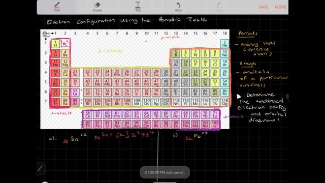Tap the greyed-out Redo arrow
The image size is (325, 183).
(219, 7)
